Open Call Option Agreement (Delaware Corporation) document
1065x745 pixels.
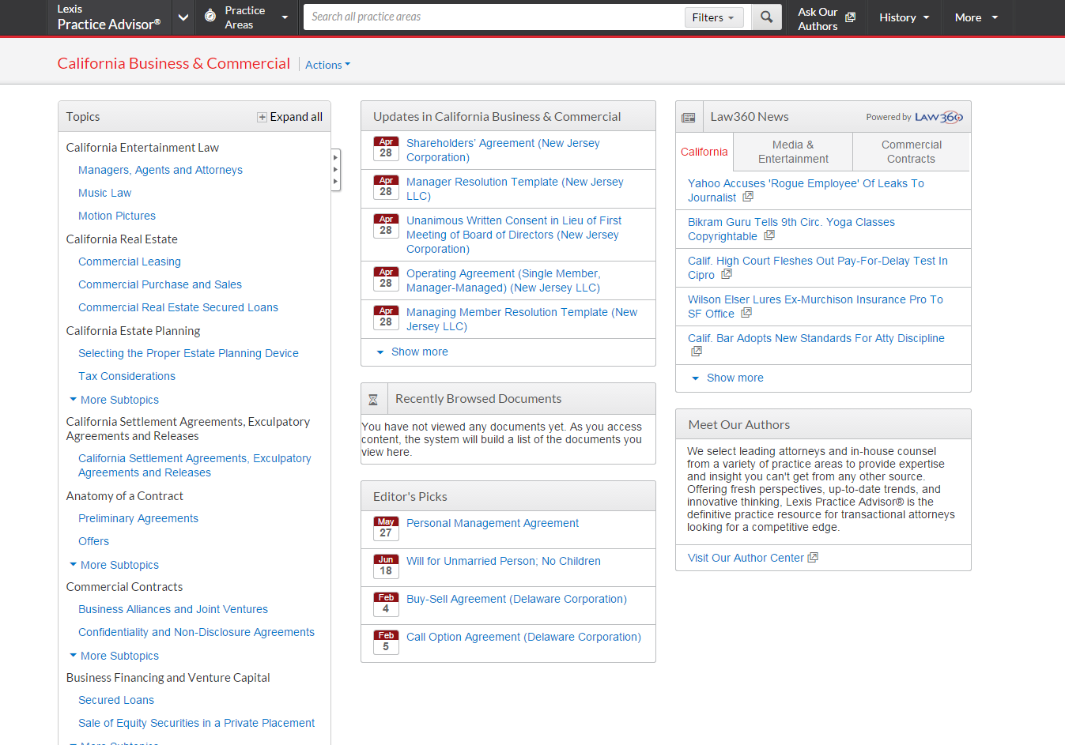(523, 637)
